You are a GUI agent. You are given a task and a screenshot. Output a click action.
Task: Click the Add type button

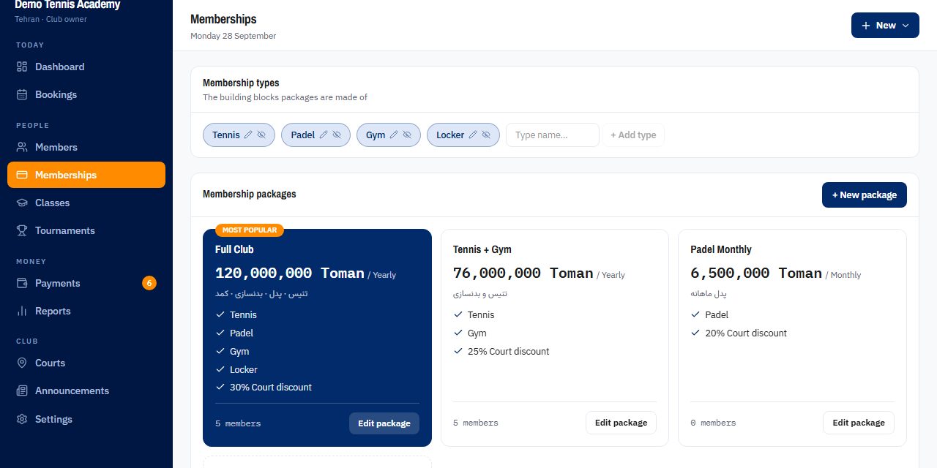point(633,135)
